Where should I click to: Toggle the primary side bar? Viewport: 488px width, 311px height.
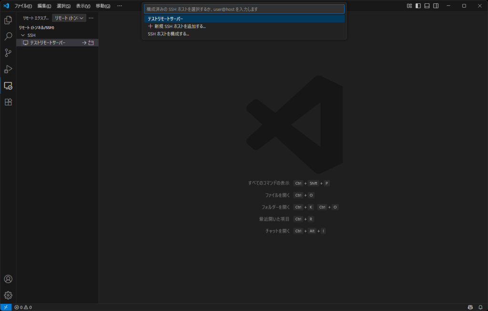coord(418,6)
